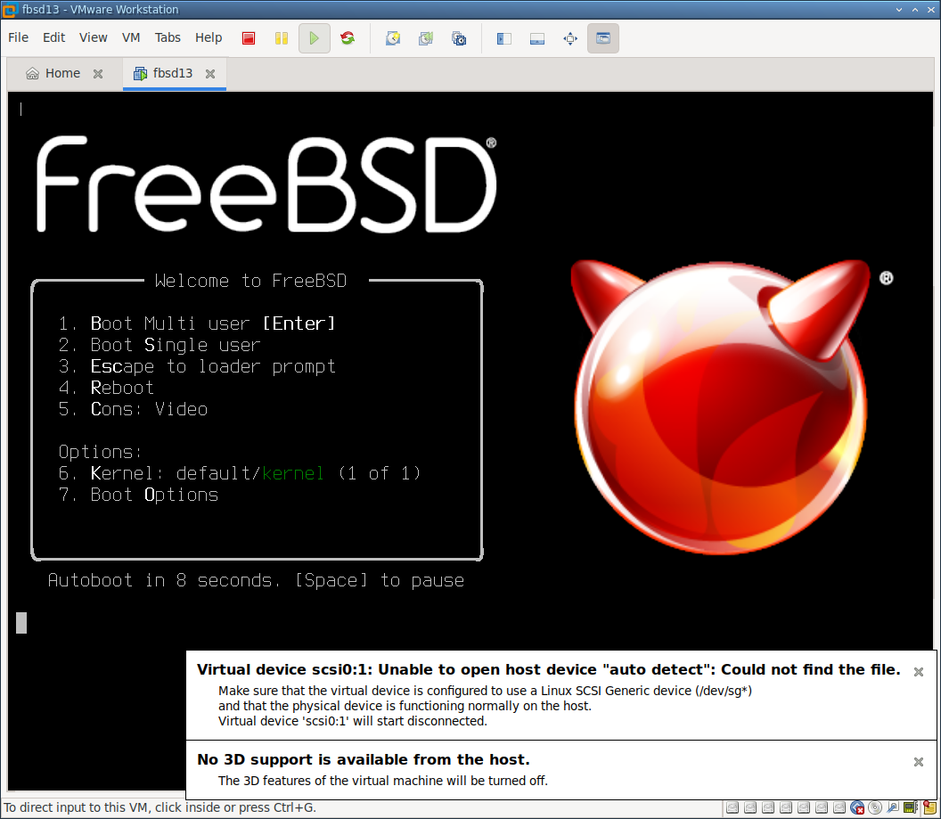Click the 'Kernel: default/kernel' option line
This screenshot has width=941, height=819.
click(240, 473)
